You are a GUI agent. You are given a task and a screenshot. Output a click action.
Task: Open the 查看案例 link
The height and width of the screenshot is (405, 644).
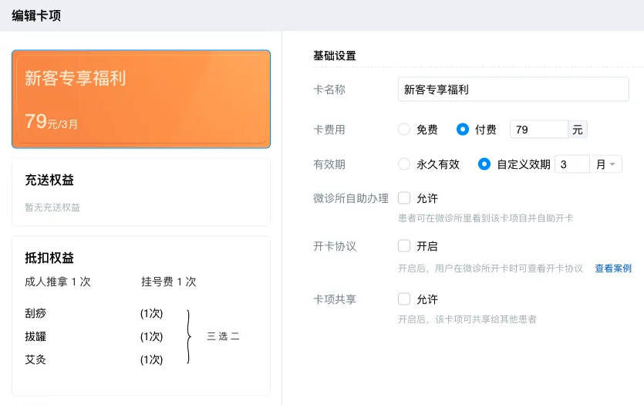pos(612,268)
